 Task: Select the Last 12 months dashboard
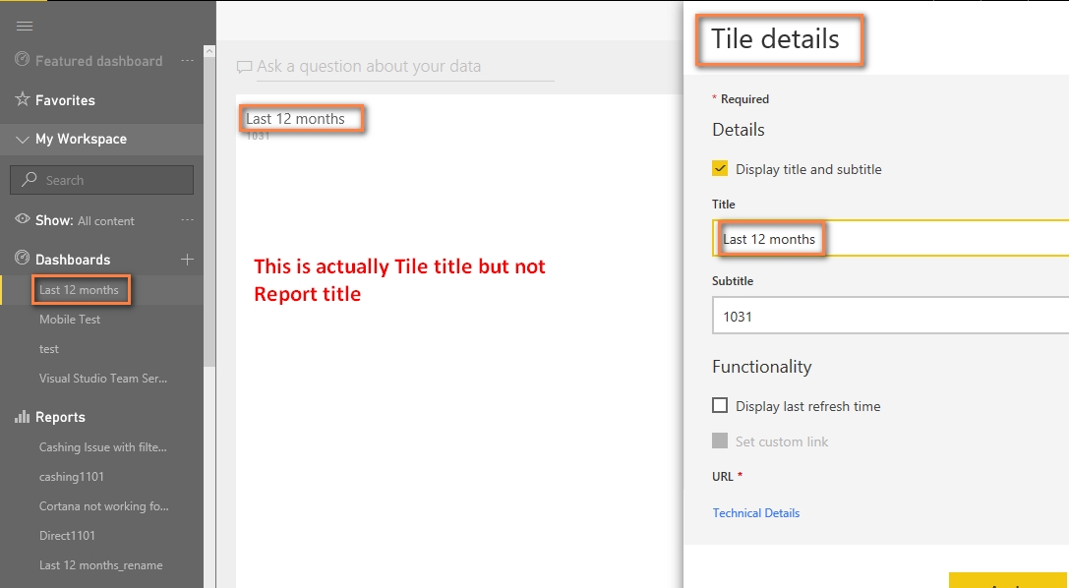click(79, 289)
